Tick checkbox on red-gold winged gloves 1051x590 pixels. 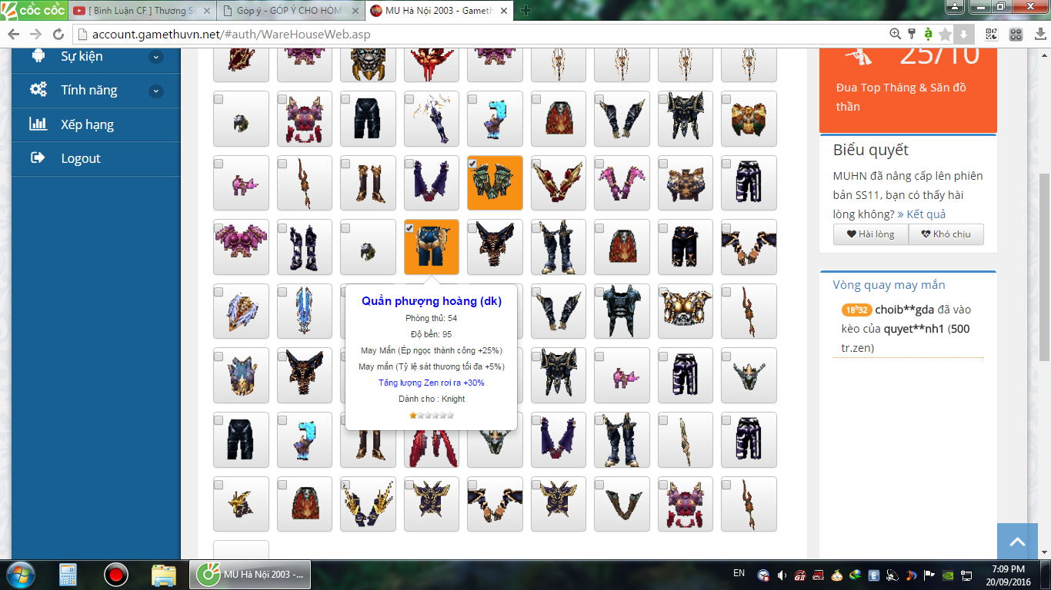536,164
